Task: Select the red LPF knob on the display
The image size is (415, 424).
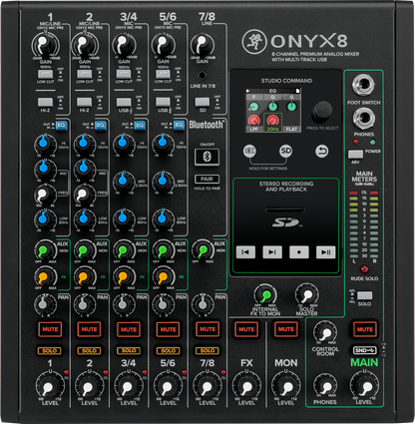Action: coord(253,120)
